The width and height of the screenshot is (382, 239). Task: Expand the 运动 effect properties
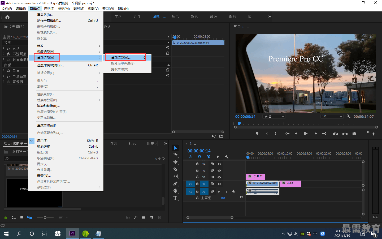tap(4, 48)
